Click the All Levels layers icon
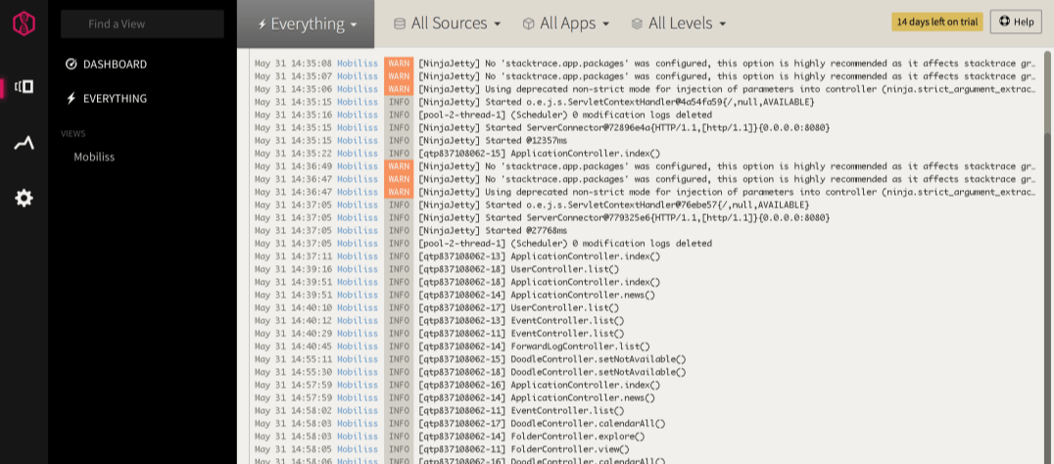Screen dimensions: 1054x464 click(637, 23)
